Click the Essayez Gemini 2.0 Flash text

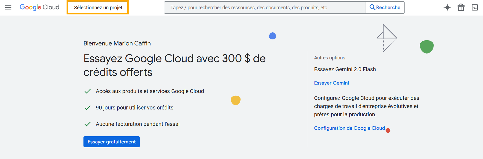coord(345,69)
